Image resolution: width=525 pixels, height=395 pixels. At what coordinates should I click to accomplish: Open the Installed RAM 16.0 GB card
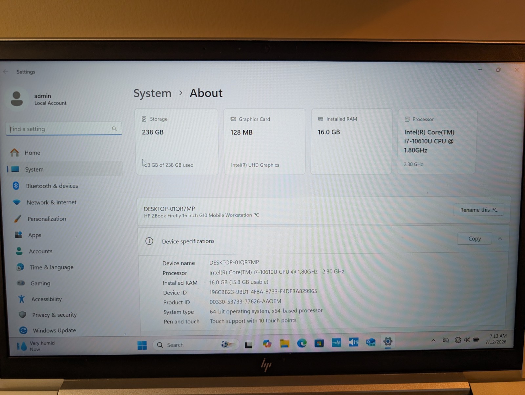[351, 141]
